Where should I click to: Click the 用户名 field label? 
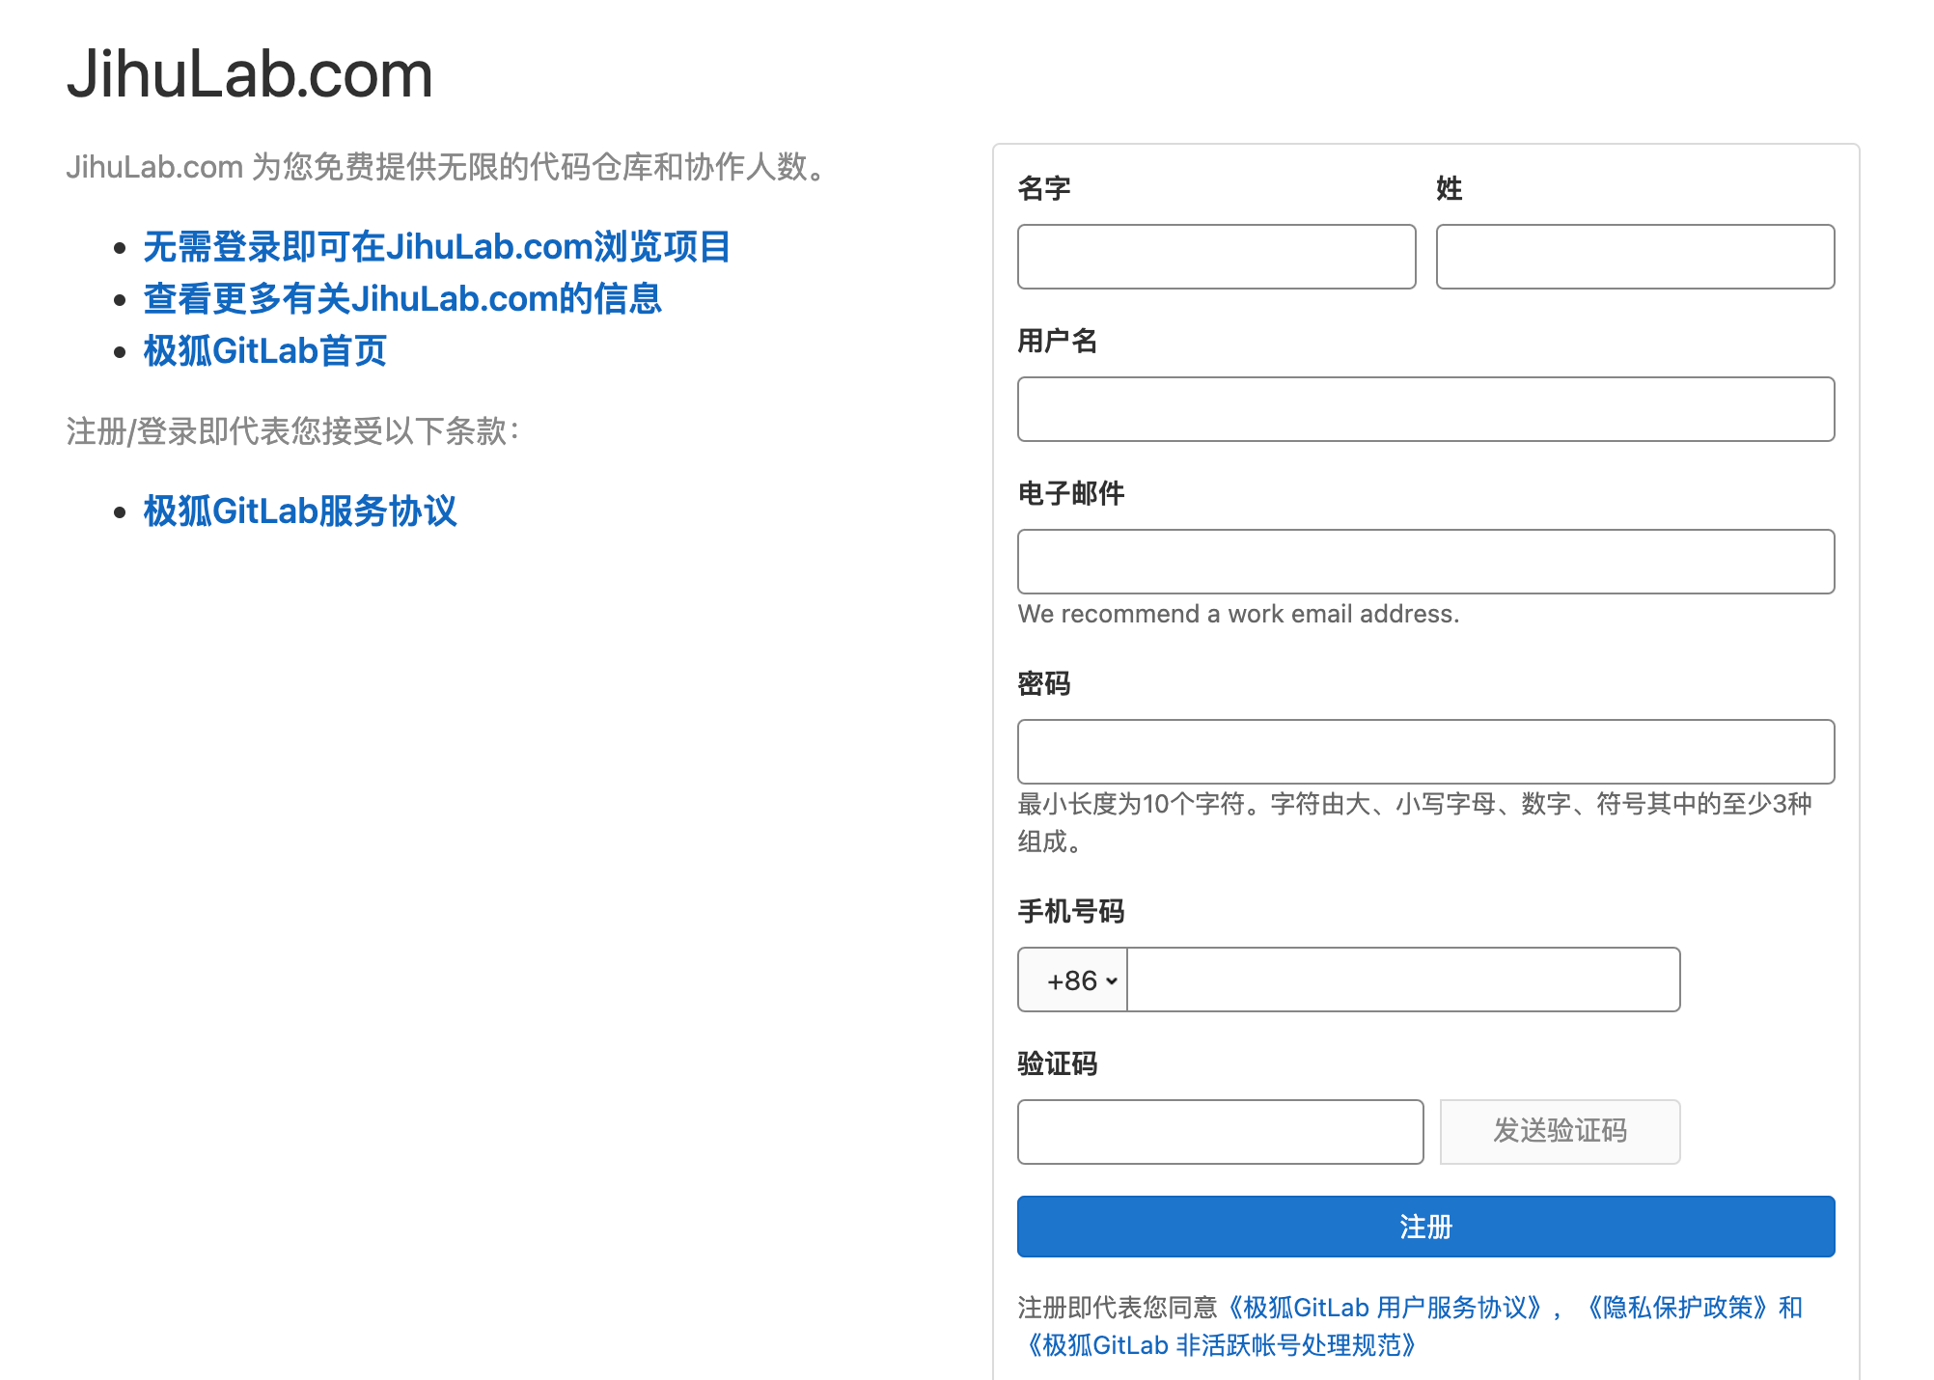click(x=1058, y=341)
